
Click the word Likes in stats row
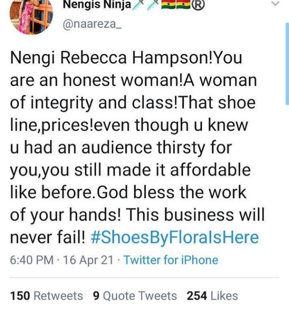(x=224, y=296)
